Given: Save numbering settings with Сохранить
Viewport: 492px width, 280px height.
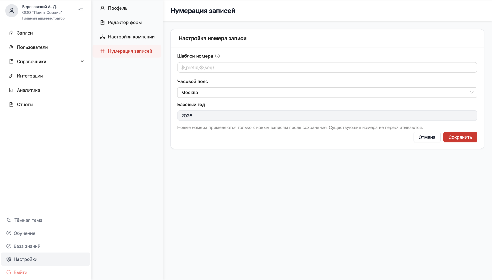Looking at the screenshot, I should [x=460, y=137].
